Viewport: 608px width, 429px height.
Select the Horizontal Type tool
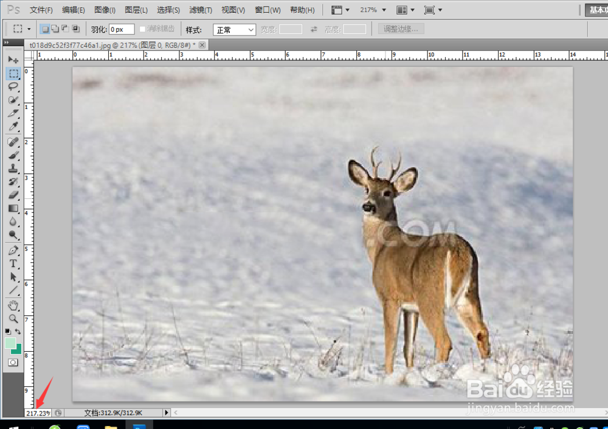(13, 263)
